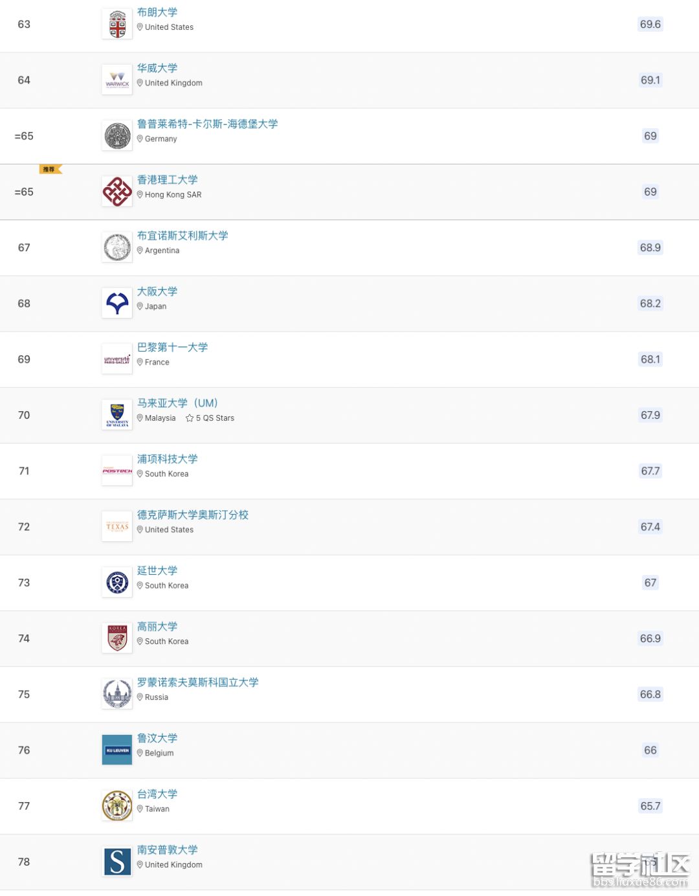This screenshot has height=896, width=699.
Task: Click the 推荐 badge on rank 65
Action: 50,170
